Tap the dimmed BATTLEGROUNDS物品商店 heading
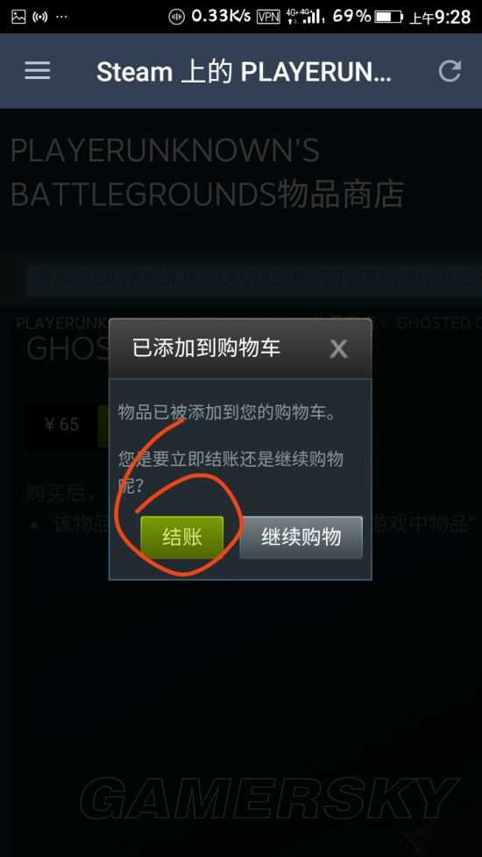 pyautogui.click(x=208, y=194)
